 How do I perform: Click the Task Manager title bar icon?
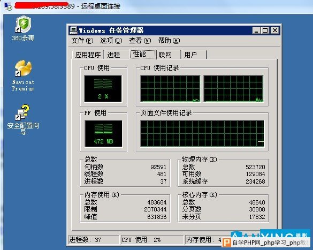pos(73,31)
